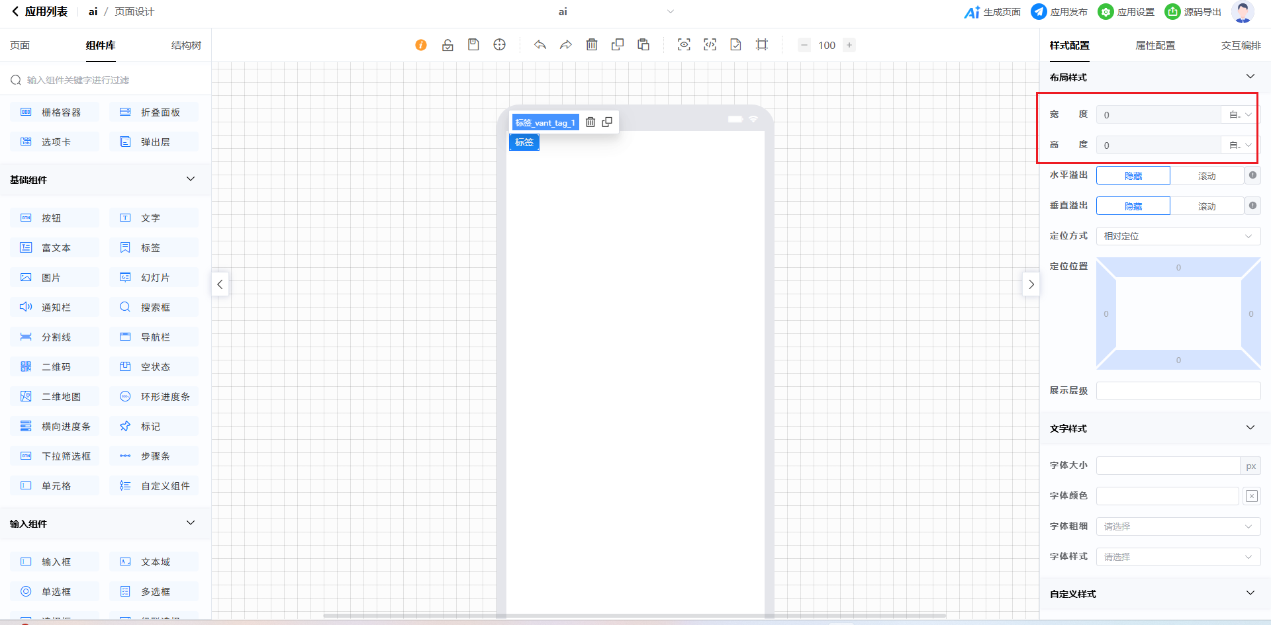Viewport: 1271px width, 625px height.
Task: Set horizontal overflow to 滚动
Action: tap(1207, 176)
